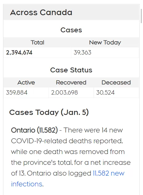143x195 pixels.
Task: Click the 'Recovered' column header
Action: click(x=71, y=83)
